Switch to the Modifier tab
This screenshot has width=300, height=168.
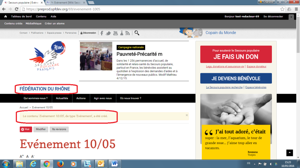pos(41,129)
